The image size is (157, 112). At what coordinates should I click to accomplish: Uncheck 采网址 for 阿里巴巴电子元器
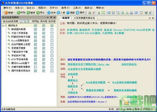coord(35,37)
